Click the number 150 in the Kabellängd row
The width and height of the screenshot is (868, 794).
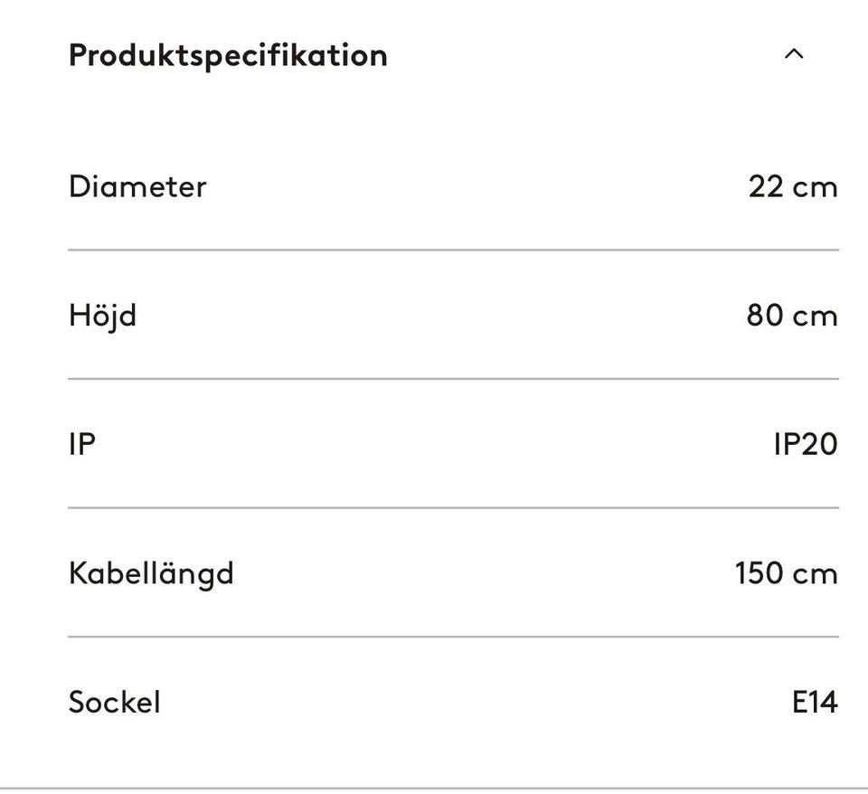pyautogui.click(x=758, y=573)
